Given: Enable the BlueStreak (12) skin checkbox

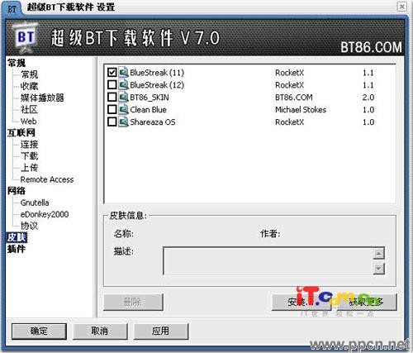Looking at the screenshot, I should pyautogui.click(x=112, y=84).
